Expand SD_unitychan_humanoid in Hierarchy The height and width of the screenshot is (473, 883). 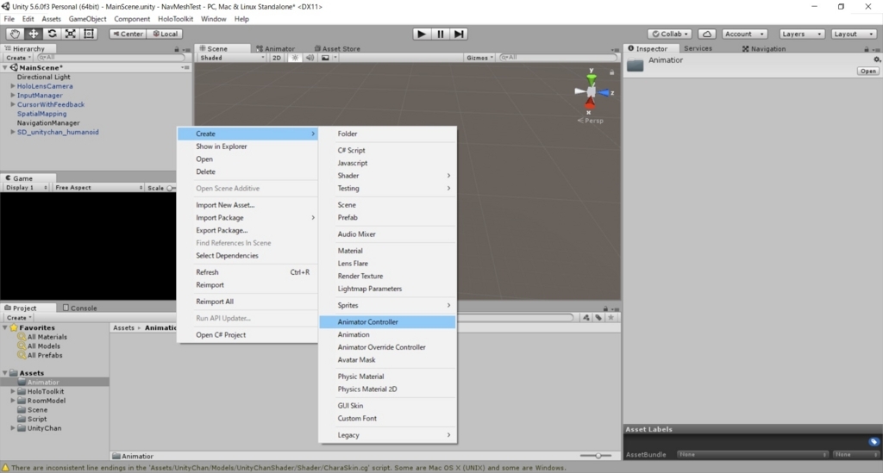(12, 132)
